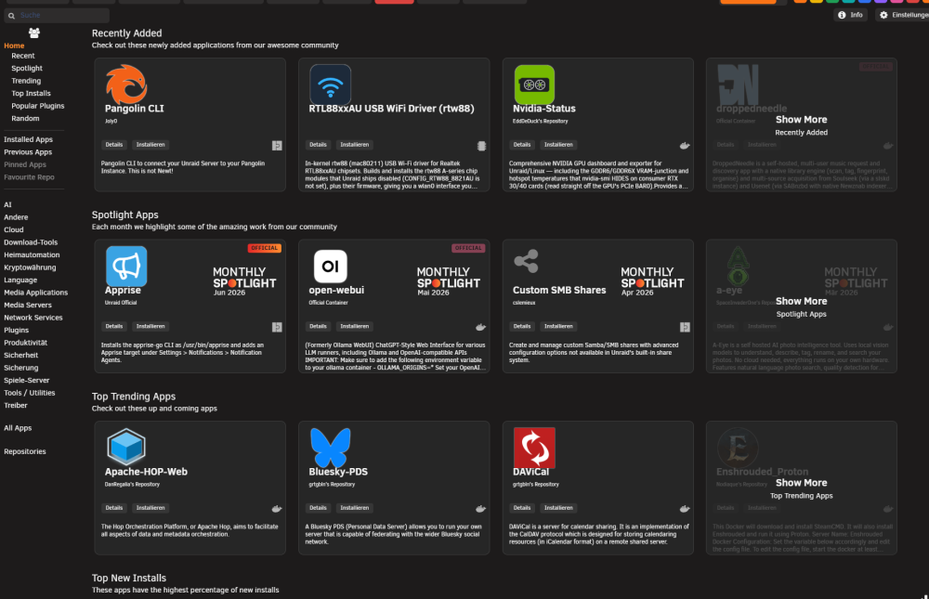Open the Apprise megaphone icon
This screenshot has height=599, width=929.
pyautogui.click(x=126, y=266)
